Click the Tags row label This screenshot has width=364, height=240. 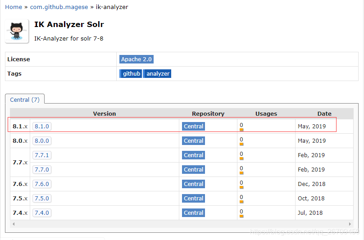point(14,74)
